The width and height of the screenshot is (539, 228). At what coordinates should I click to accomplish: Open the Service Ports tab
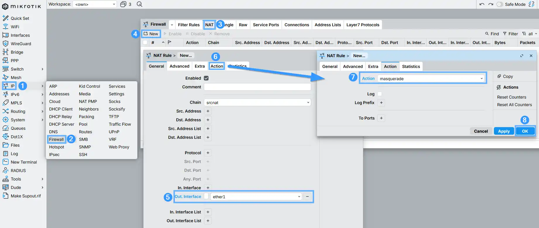tap(266, 25)
